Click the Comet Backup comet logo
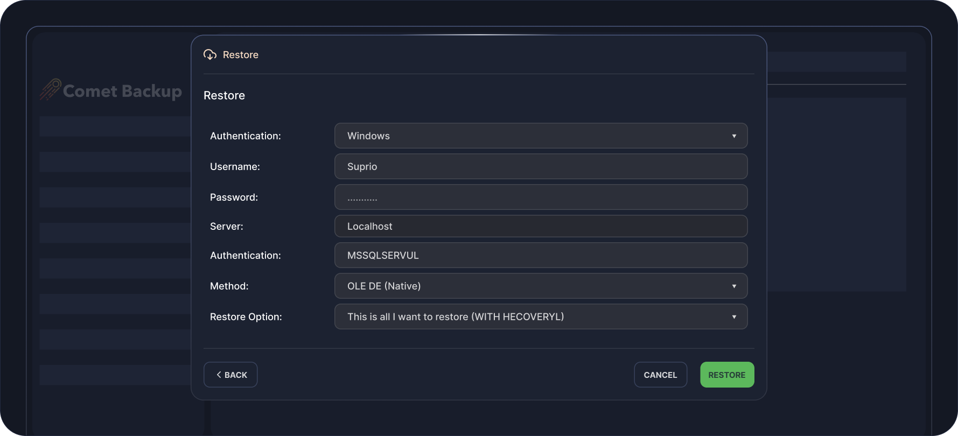The width and height of the screenshot is (958, 436). (51, 90)
